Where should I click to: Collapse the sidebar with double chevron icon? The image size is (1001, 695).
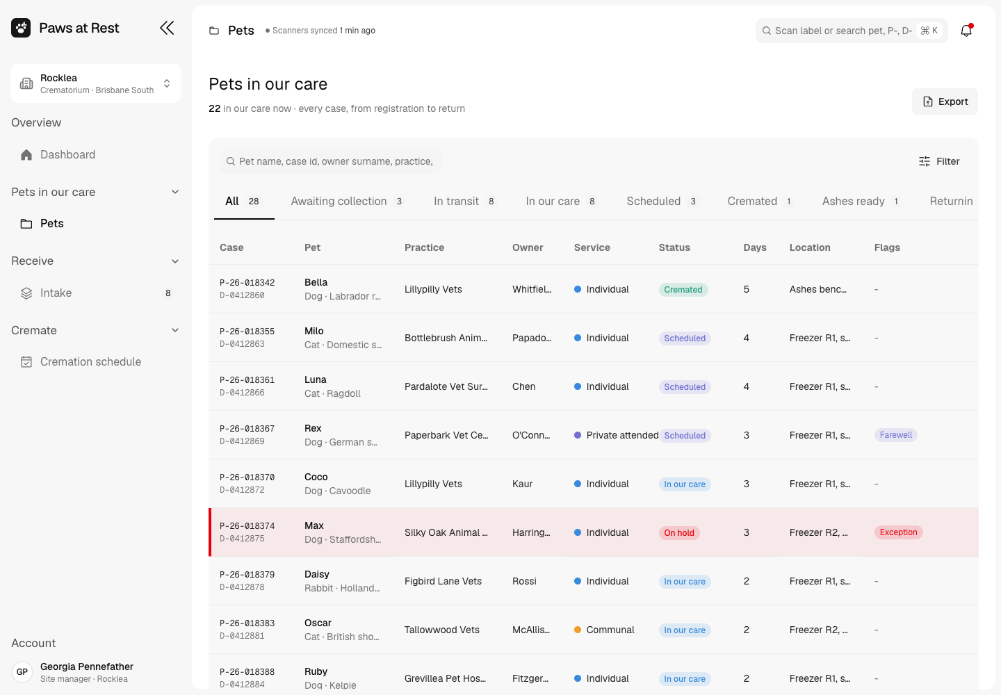click(x=167, y=28)
